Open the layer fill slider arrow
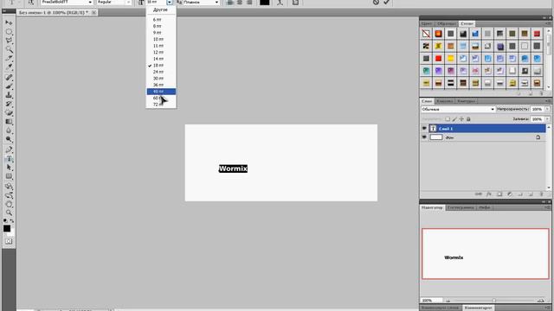Image resolution: width=554 pixels, height=311 pixels. coord(547,119)
